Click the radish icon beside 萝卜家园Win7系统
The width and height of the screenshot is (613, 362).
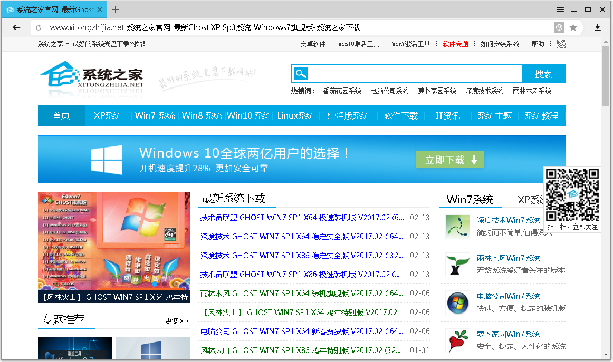457,340
